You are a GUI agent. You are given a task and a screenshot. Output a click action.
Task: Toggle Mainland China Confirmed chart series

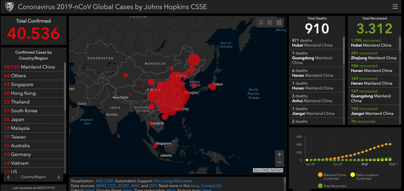320,175
